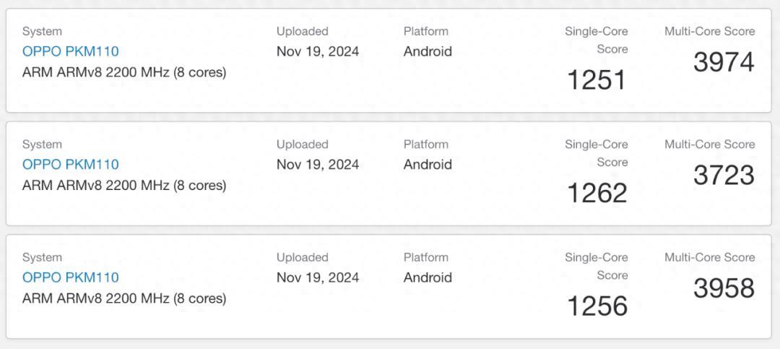780x349 pixels.
Task: Click the Android platform text in the 3723 result
Action: (x=428, y=164)
